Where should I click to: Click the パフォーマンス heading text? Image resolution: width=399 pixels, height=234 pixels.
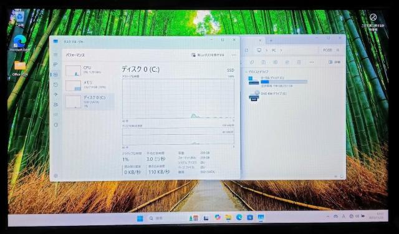[75, 55]
